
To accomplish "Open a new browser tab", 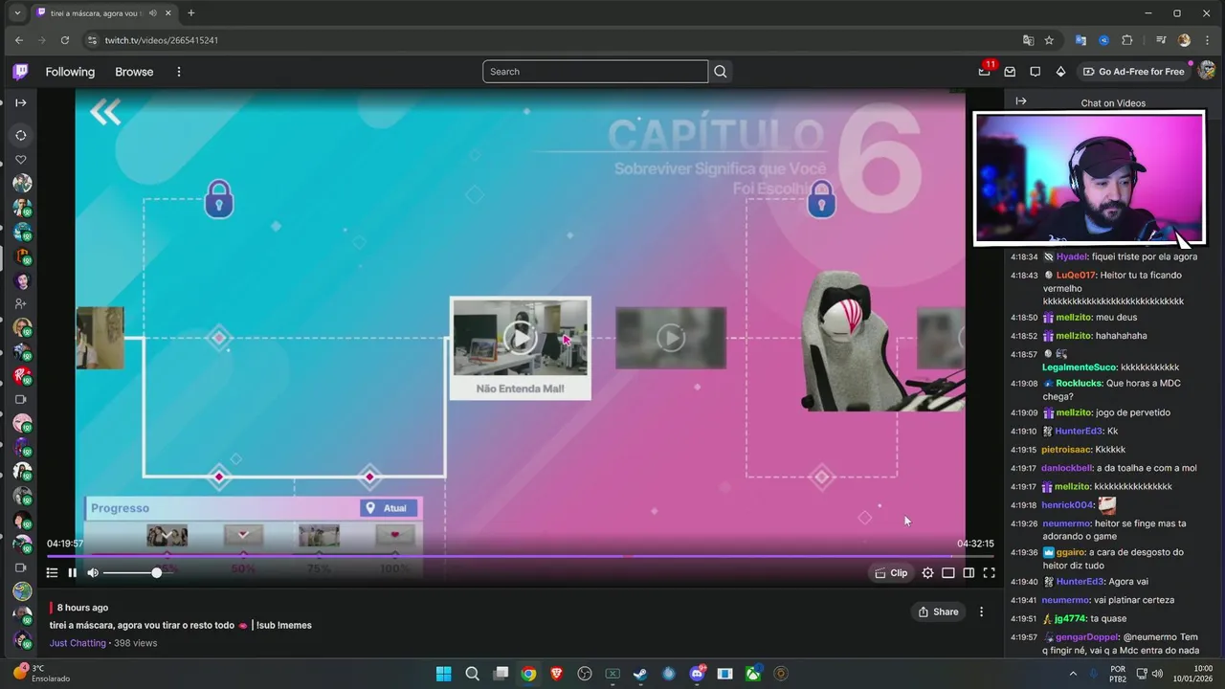I will pyautogui.click(x=190, y=13).
